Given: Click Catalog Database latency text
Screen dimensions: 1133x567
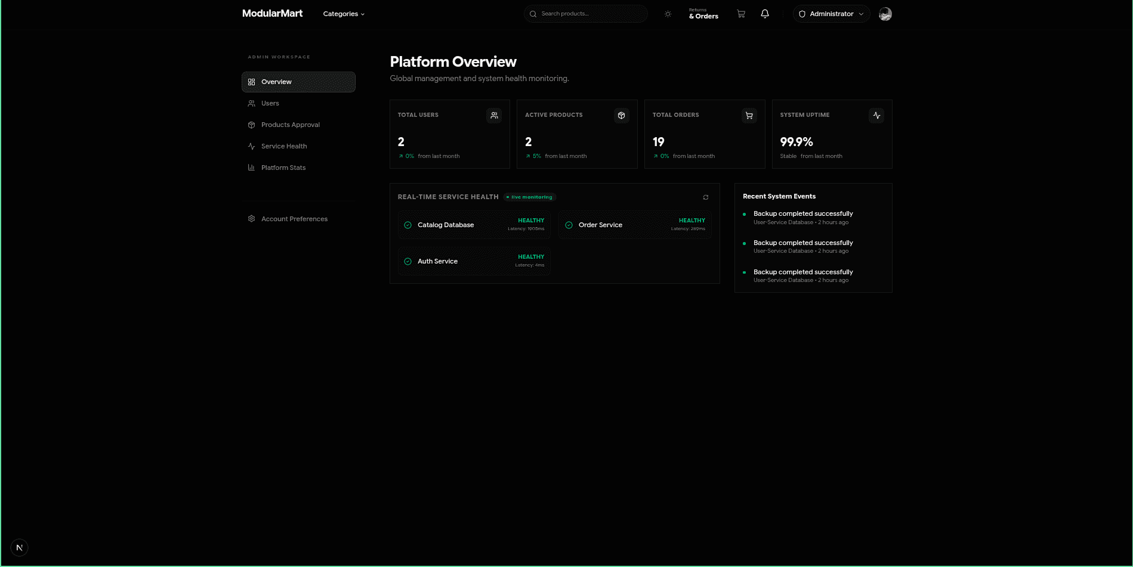Looking at the screenshot, I should coord(526,229).
